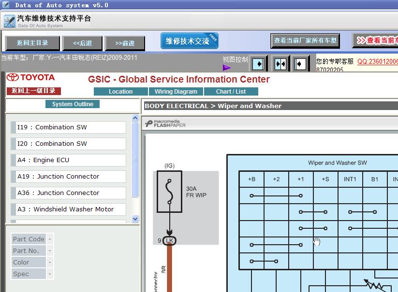Click the INT1 column header
This screenshot has width=398, height=292.
coord(350,180)
